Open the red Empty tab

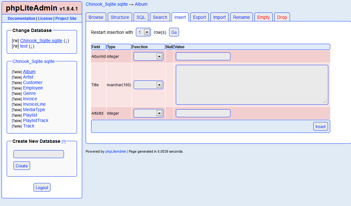tap(263, 17)
